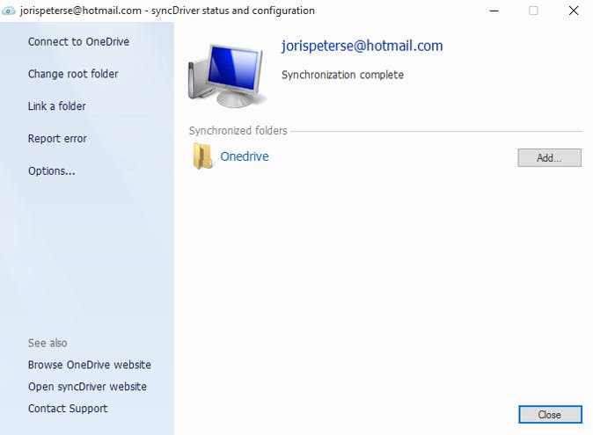
Task: Click the Close button at bottom
Action: click(x=550, y=415)
